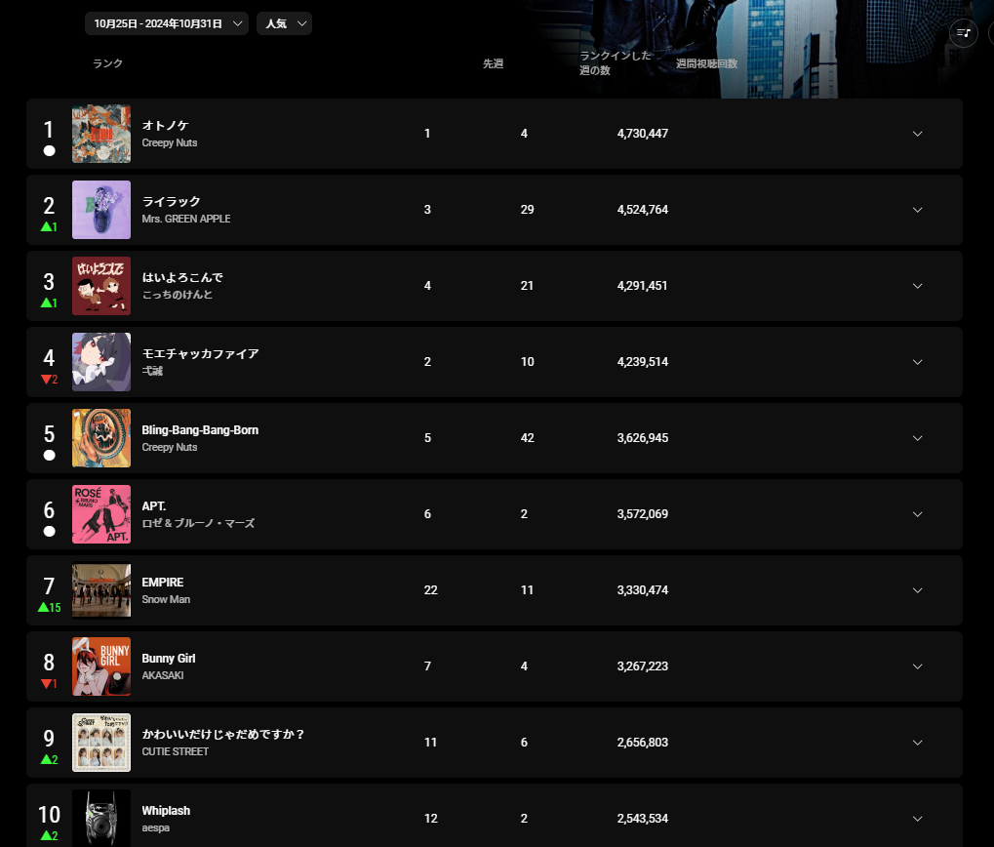The height and width of the screenshot is (847, 994).
Task: Open the playlist queue icon button
Action: [963, 33]
